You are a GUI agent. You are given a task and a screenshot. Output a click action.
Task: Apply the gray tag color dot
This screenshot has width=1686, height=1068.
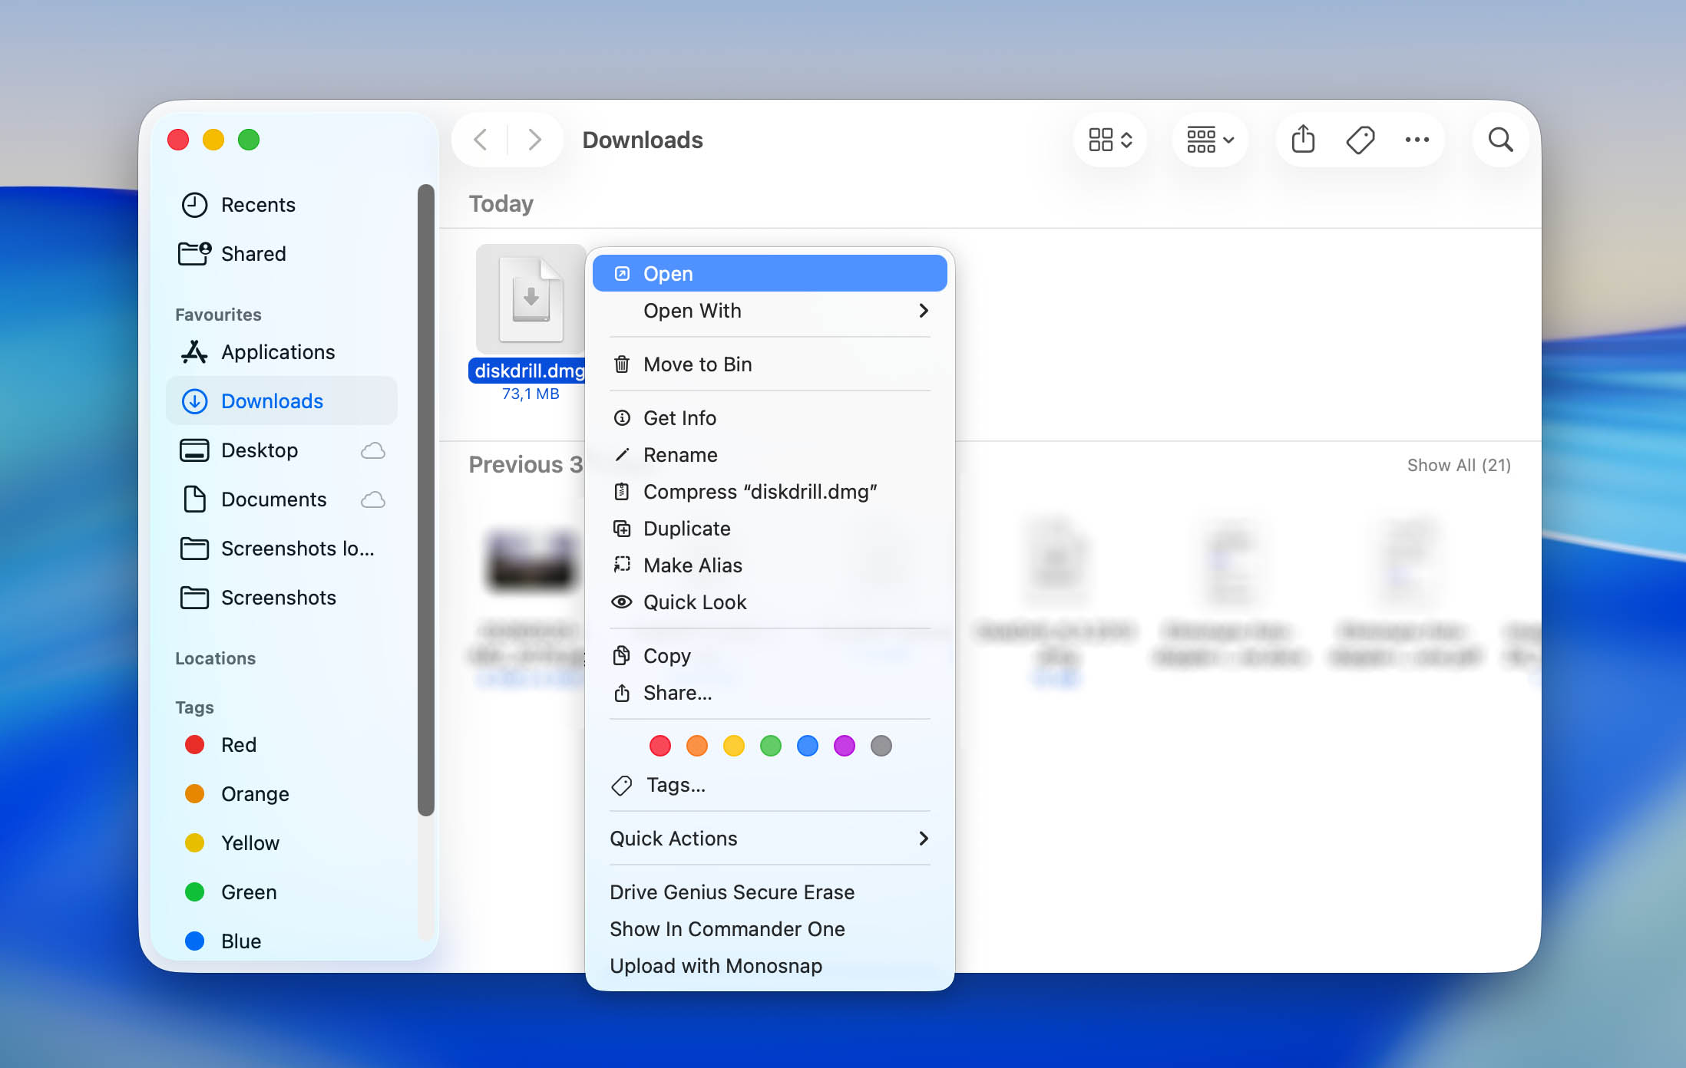click(x=881, y=746)
